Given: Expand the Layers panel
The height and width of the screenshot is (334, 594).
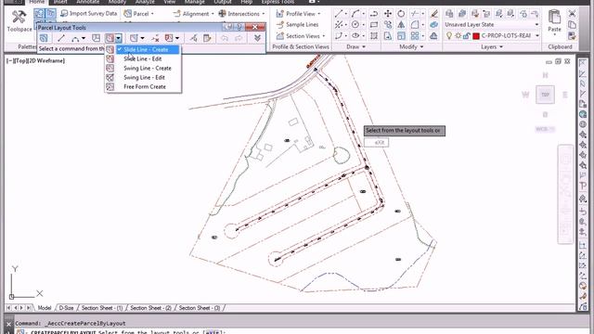Looking at the screenshot, I should (x=492, y=47).
